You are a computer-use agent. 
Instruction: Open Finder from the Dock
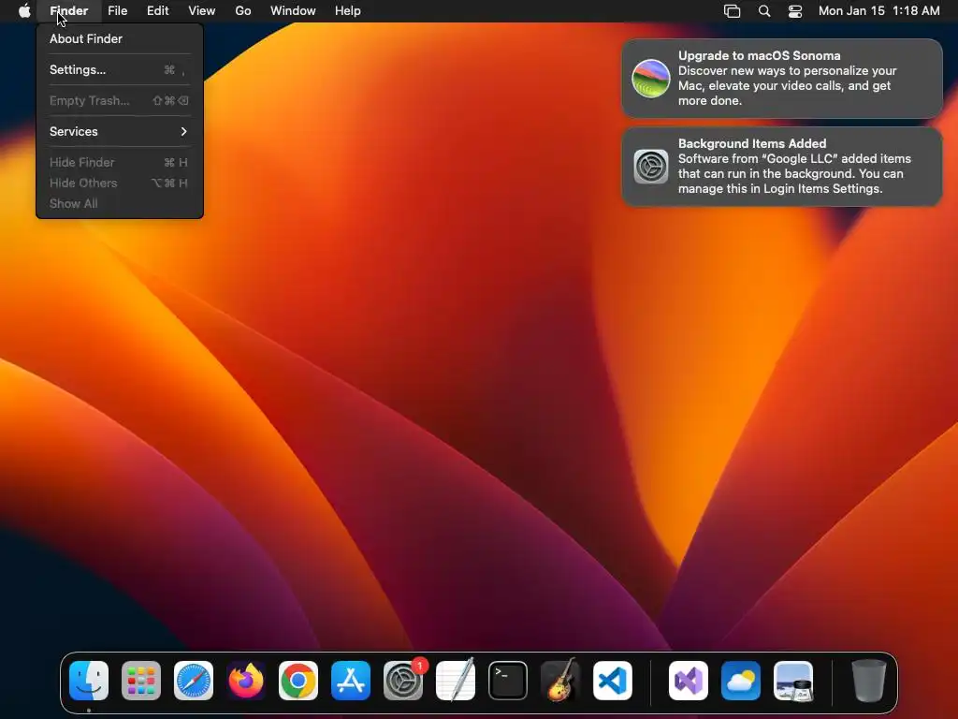89,681
